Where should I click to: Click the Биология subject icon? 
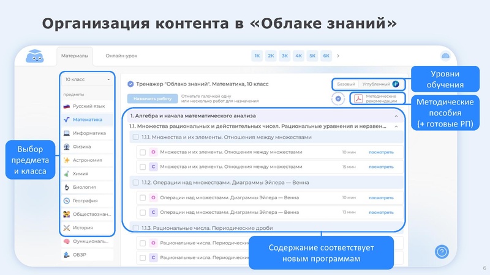(x=67, y=187)
